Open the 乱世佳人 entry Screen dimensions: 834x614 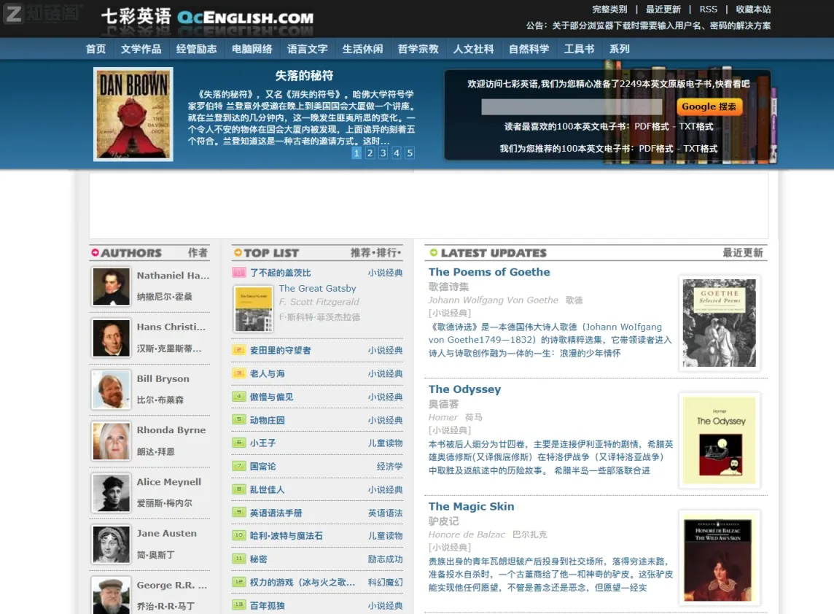267,490
